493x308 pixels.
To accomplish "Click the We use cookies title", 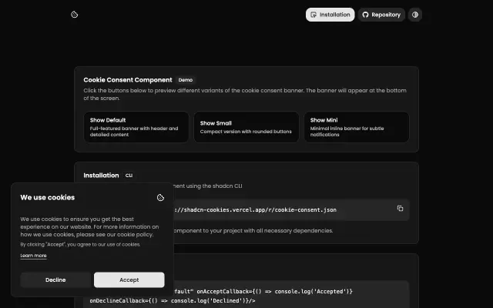I will pos(48,197).
